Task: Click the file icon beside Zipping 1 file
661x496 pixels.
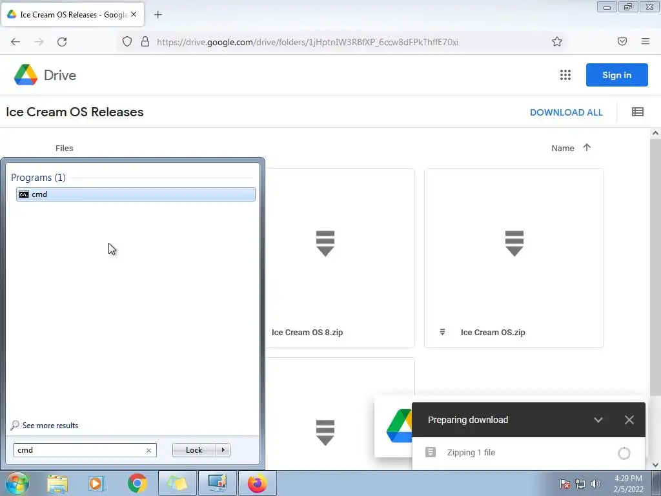Action: tap(431, 452)
